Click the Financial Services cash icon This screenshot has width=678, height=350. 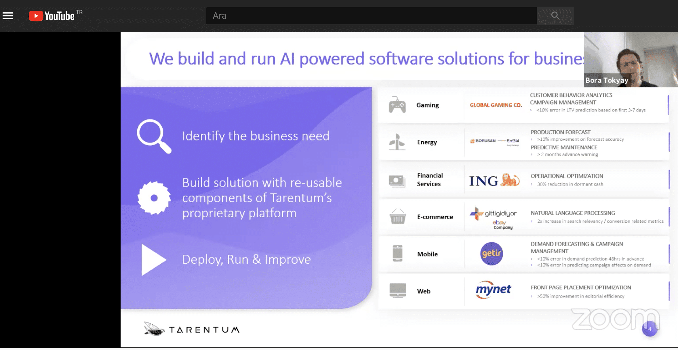[397, 181]
